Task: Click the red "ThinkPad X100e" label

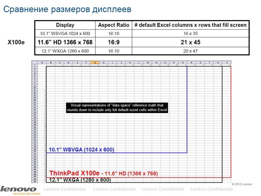Action: (x=74, y=173)
